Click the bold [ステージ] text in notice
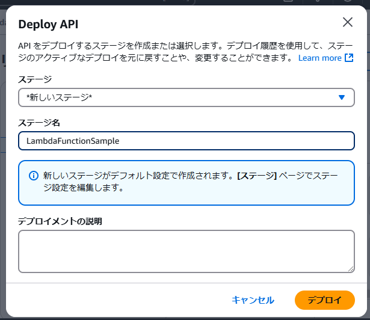This screenshot has width=370, height=320. click(257, 176)
